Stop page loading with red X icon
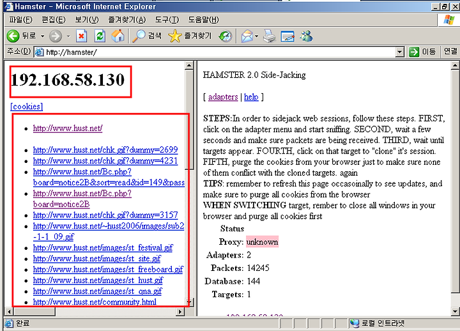 81,36
